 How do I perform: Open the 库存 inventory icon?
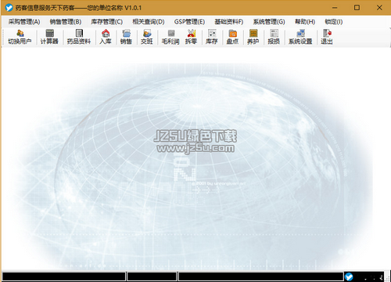click(x=212, y=37)
